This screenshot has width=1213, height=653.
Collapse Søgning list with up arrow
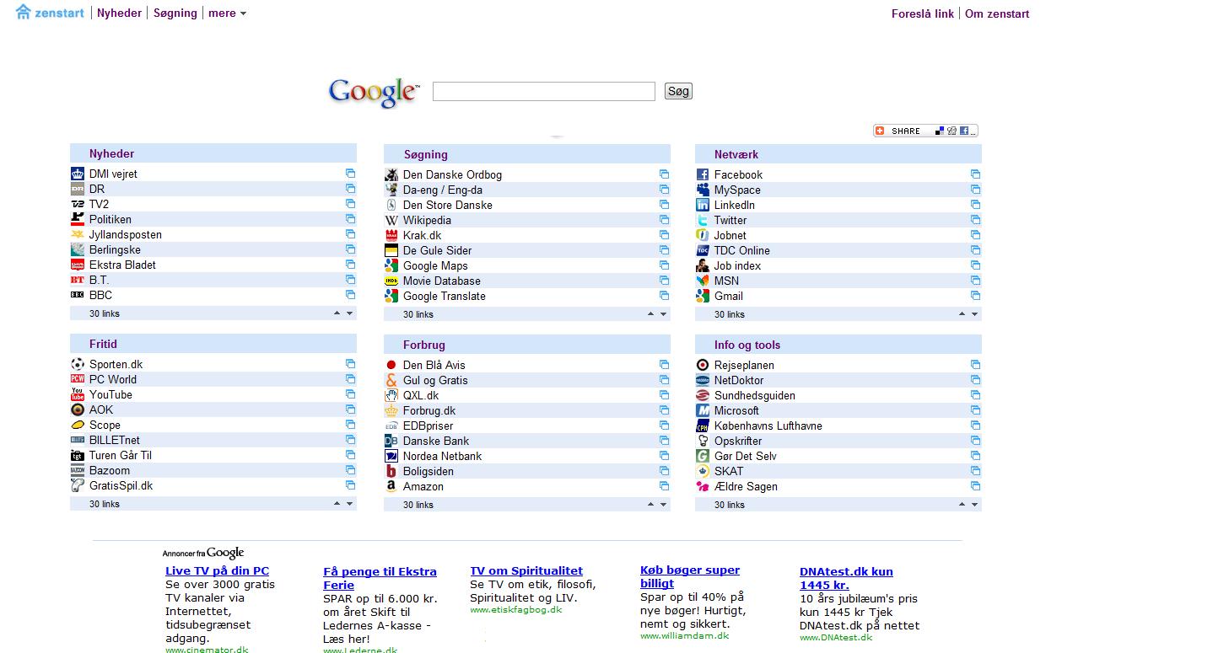pos(650,313)
